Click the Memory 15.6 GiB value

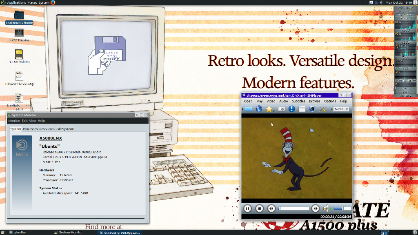point(66,175)
